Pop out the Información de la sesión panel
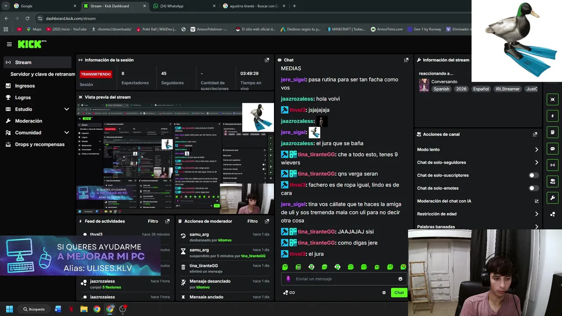 click(x=267, y=60)
